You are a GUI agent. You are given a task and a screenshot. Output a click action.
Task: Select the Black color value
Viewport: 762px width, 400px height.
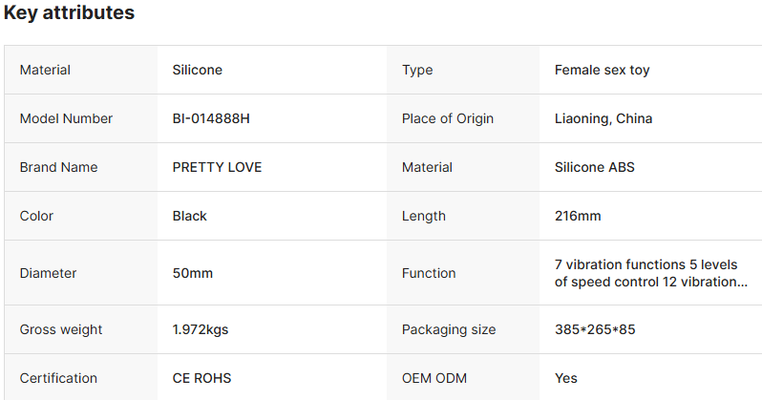pos(189,216)
